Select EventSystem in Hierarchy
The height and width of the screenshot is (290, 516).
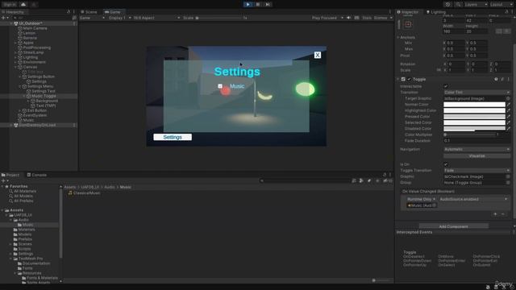(35, 115)
